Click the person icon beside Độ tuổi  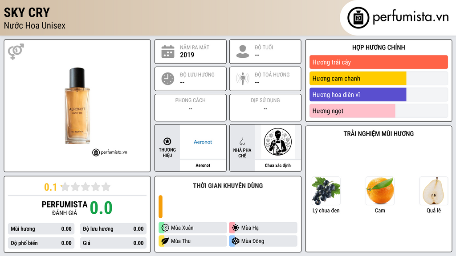click(x=243, y=52)
